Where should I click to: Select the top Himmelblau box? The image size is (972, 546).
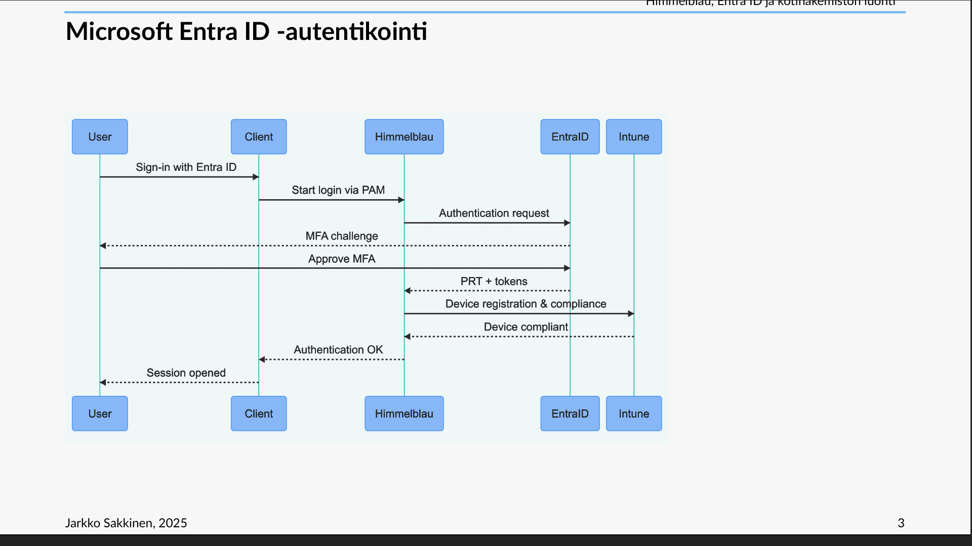click(x=404, y=136)
